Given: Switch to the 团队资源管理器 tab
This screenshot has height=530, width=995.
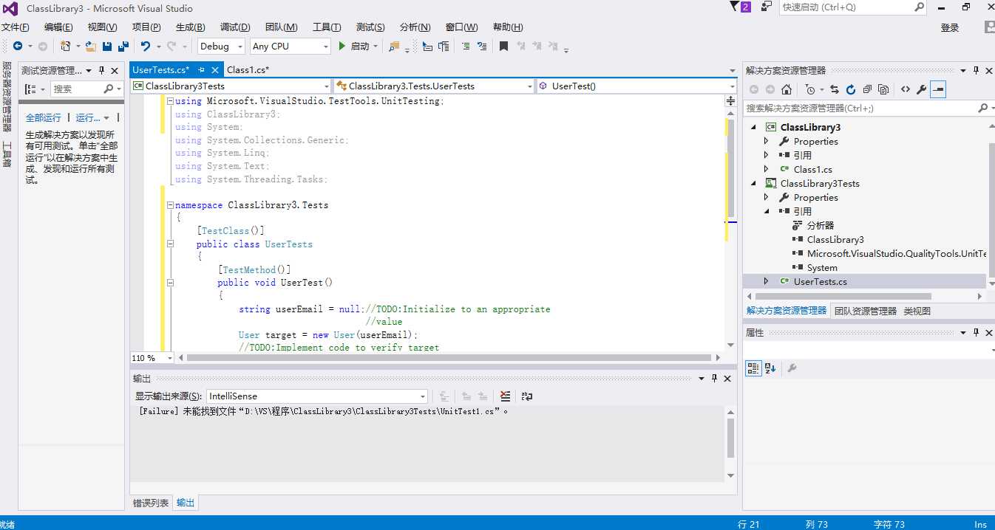Looking at the screenshot, I should point(865,312).
